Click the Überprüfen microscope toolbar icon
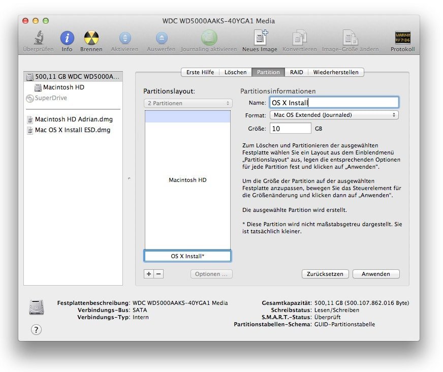The height and width of the screenshot is (372, 443). pos(38,39)
